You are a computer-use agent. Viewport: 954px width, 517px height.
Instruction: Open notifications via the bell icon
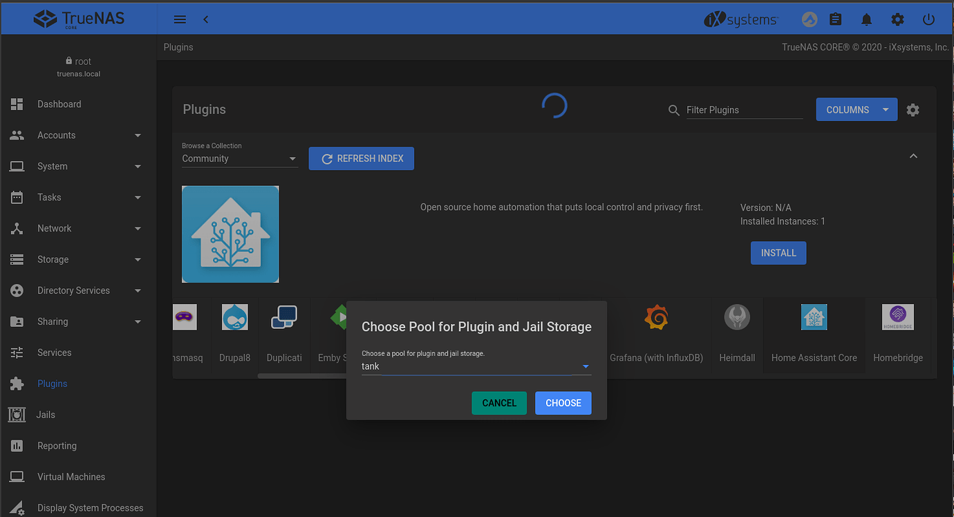pos(866,19)
